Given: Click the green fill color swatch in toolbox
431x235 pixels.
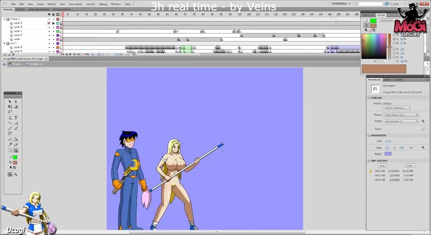Looking at the screenshot, I should (15, 157).
